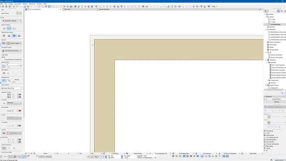Screen dimensions: 286x161
Task: Click the Undo icon in toolbar
Action: tap(17, 6)
